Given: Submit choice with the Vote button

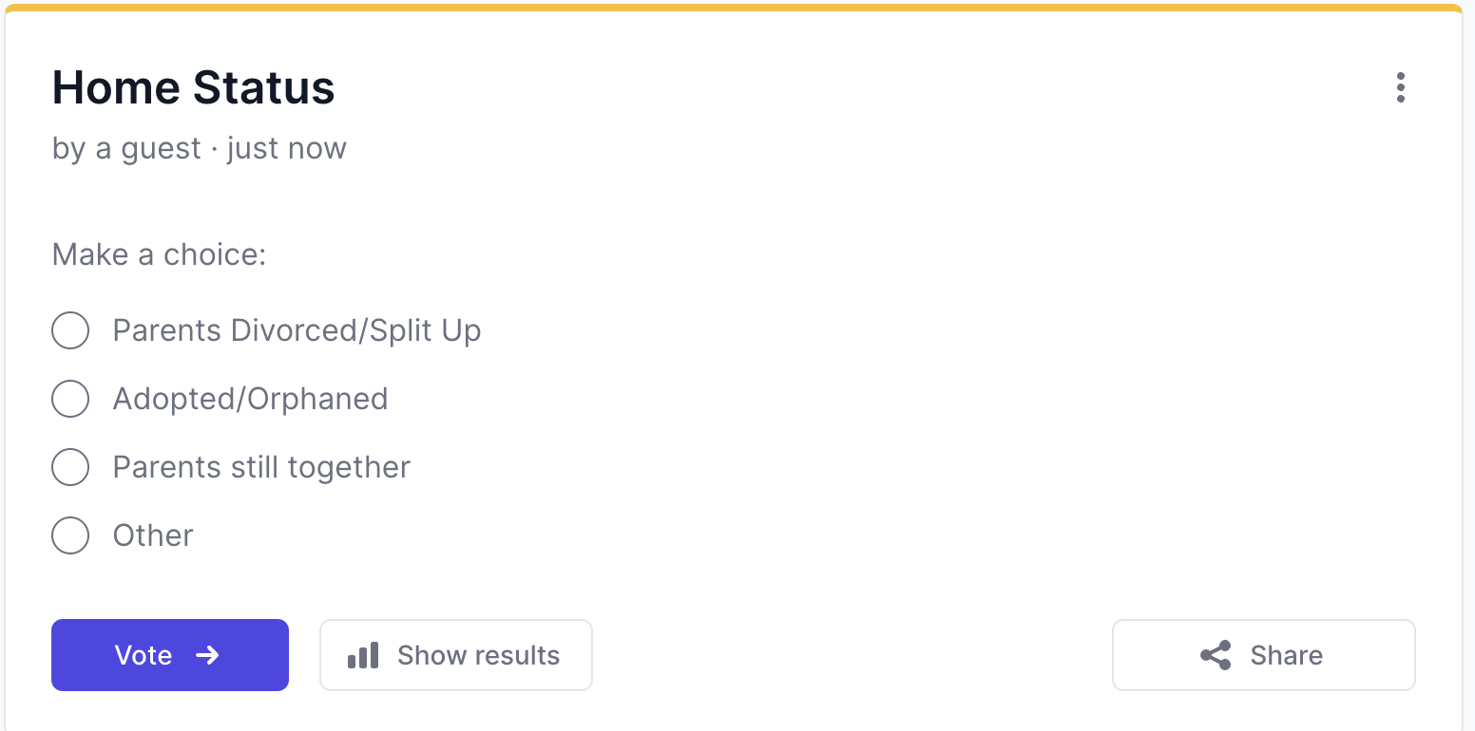Looking at the screenshot, I should coord(170,655).
